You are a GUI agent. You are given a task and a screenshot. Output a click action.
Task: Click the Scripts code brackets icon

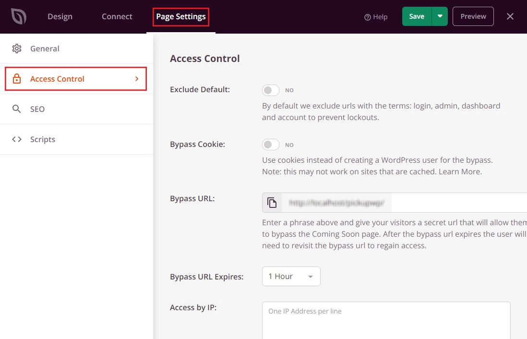click(x=17, y=139)
